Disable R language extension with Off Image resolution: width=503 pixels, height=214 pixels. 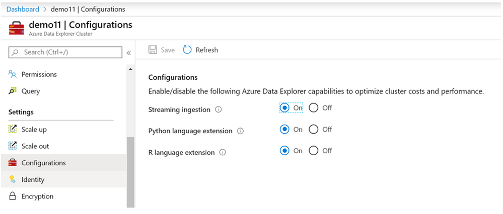coord(313,150)
